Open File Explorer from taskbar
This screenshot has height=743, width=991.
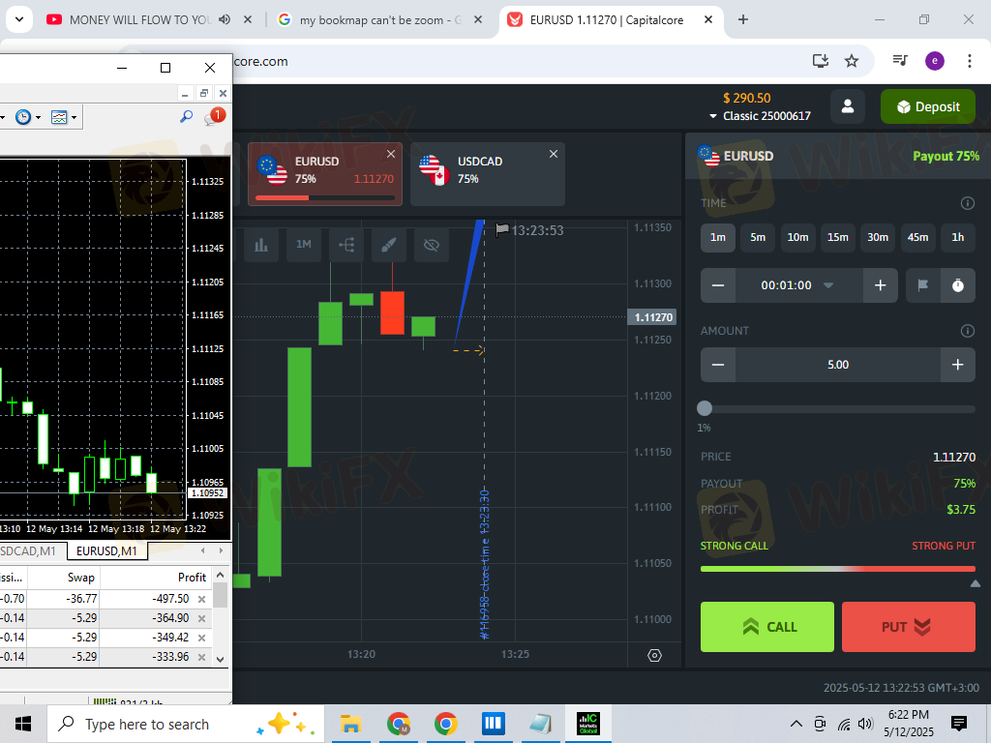click(x=350, y=724)
